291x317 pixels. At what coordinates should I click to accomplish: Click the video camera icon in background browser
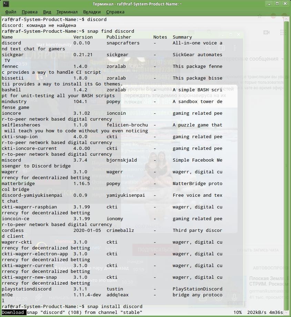pyautogui.click(x=266, y=32)
